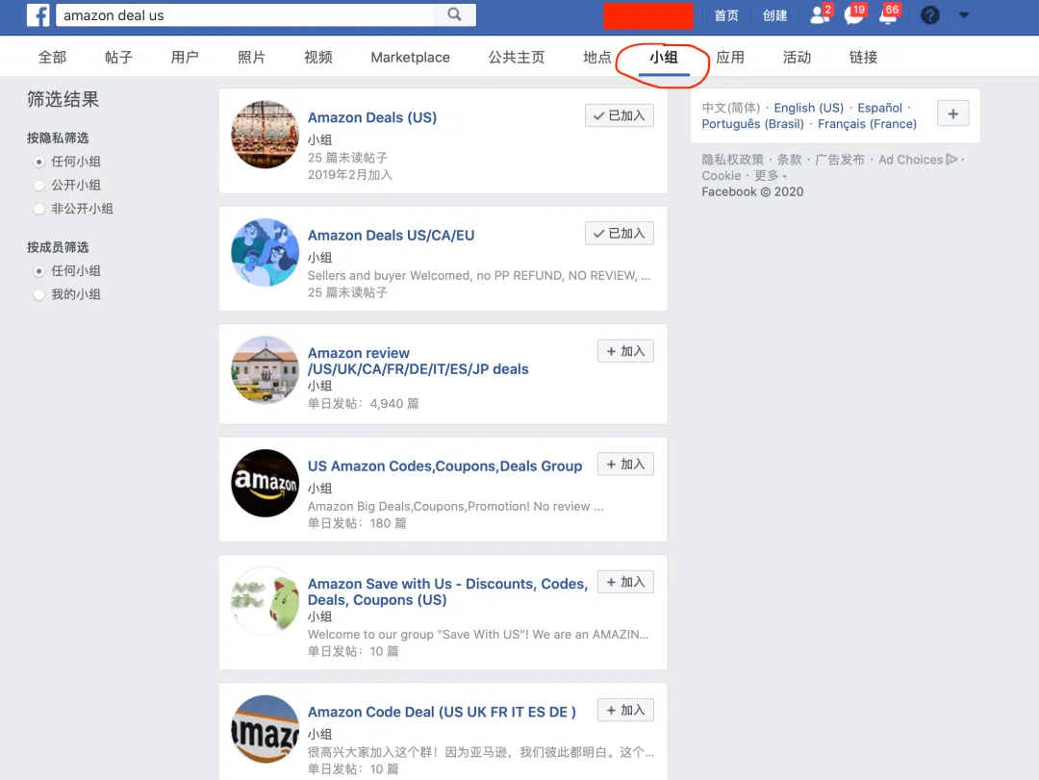Image resolution: width=1039 pixels, height=780 pixels.
Task: Click the plus icon to add language
Action: [952, 114]
